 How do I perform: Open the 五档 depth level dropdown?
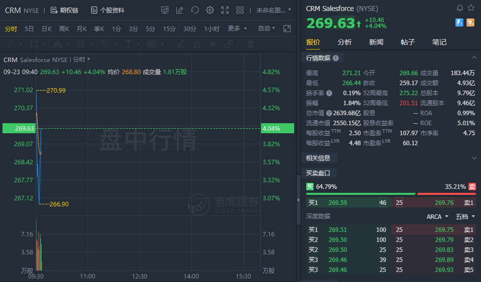(465, 217)
